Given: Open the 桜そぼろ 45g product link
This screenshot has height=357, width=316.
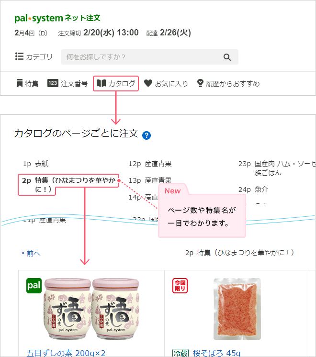Looking at the screenshot, I should (216, 353).
